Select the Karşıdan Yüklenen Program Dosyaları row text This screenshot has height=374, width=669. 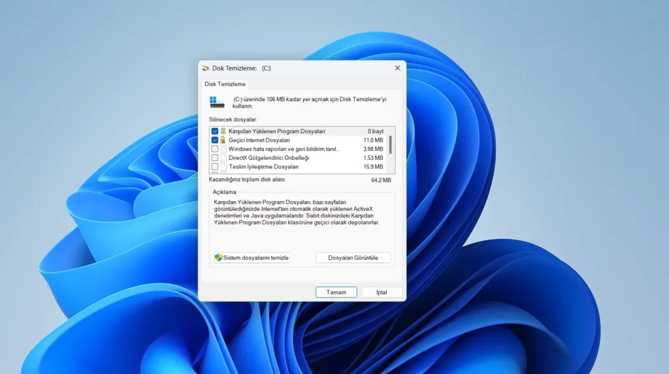point(276,131)
